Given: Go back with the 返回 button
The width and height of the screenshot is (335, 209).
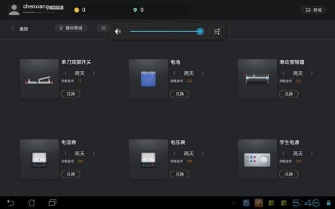Looking at the screenshot, I should point(20,28).
